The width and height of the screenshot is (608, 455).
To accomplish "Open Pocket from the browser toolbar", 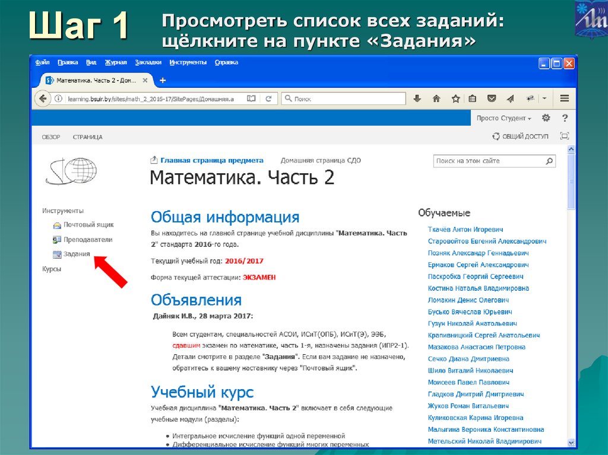I will (x=492, y=98).
